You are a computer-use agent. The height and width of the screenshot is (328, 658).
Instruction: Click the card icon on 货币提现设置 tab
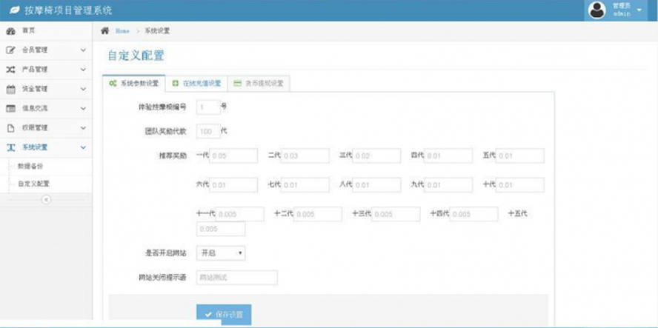(238, 84)
